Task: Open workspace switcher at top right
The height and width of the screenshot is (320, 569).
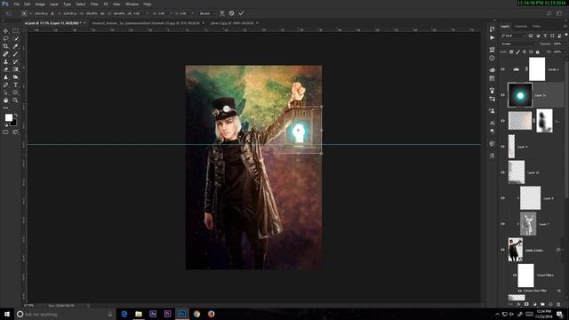Action: point(559,13)
